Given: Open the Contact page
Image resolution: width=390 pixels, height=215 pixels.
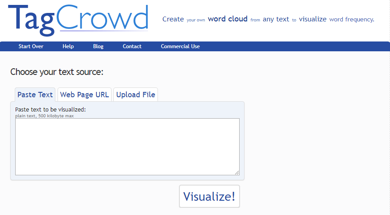Looking at the screenshot, I should 132,46.
